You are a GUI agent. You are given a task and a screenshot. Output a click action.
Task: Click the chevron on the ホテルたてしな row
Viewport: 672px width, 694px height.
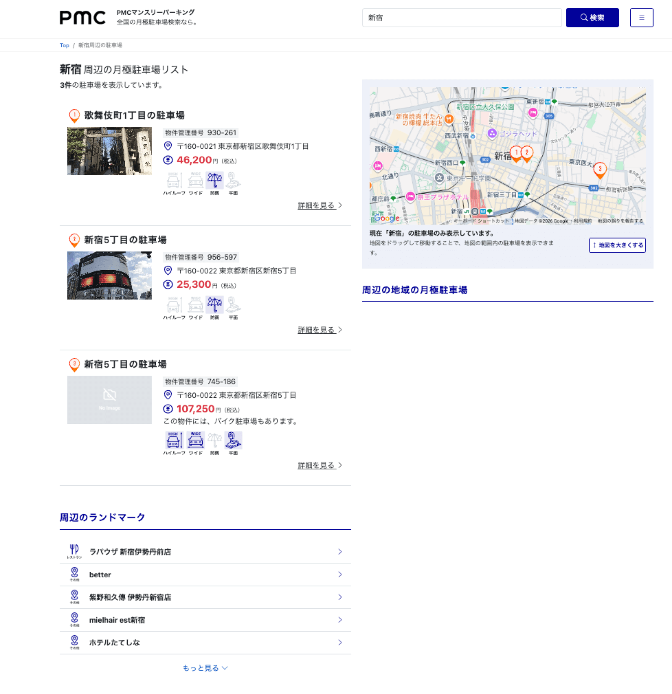[x=339, y=642]
